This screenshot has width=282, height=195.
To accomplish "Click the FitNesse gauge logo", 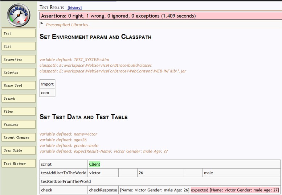I will [x=19, y=15].
